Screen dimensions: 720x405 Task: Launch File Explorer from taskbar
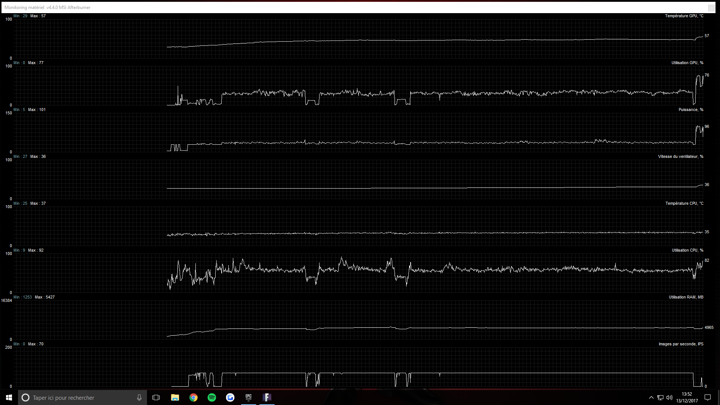coord(175,397)
